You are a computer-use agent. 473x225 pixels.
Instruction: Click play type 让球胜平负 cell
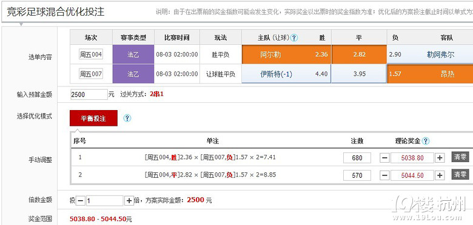[221, 74]
